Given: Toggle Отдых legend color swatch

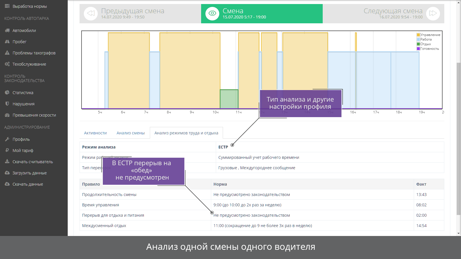Looking at the screenshot, I should 418,44.
